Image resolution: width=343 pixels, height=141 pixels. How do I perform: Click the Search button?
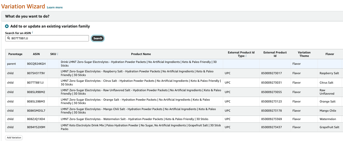click(x=98, y=38)
